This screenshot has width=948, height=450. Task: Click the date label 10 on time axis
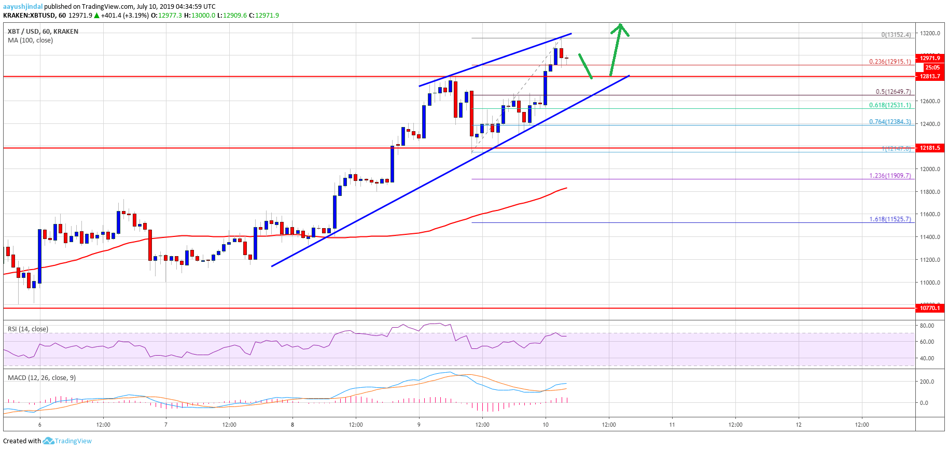click(546, 425)
